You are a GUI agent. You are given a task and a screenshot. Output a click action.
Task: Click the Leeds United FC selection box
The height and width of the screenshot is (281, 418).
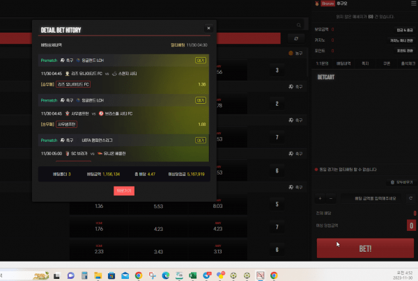pyautogui.click(x=73, y=84)
